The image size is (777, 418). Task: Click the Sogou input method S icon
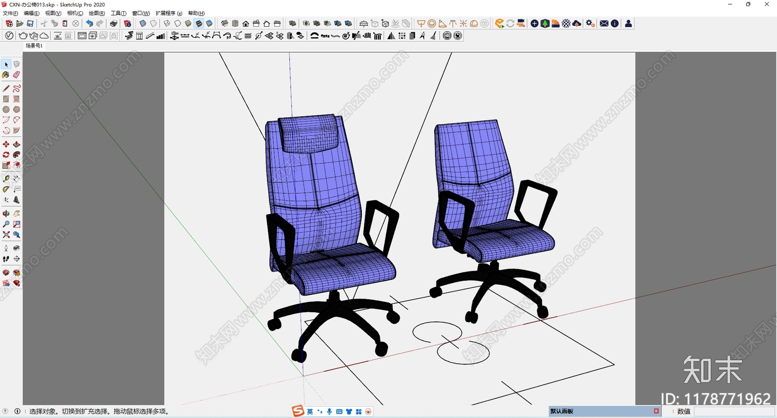pyautogui.click(x=298, y=411)
